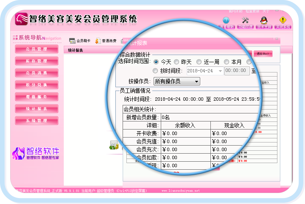Click the 会员充值 row label
The image size is (305, 204).
pos(148,141)
